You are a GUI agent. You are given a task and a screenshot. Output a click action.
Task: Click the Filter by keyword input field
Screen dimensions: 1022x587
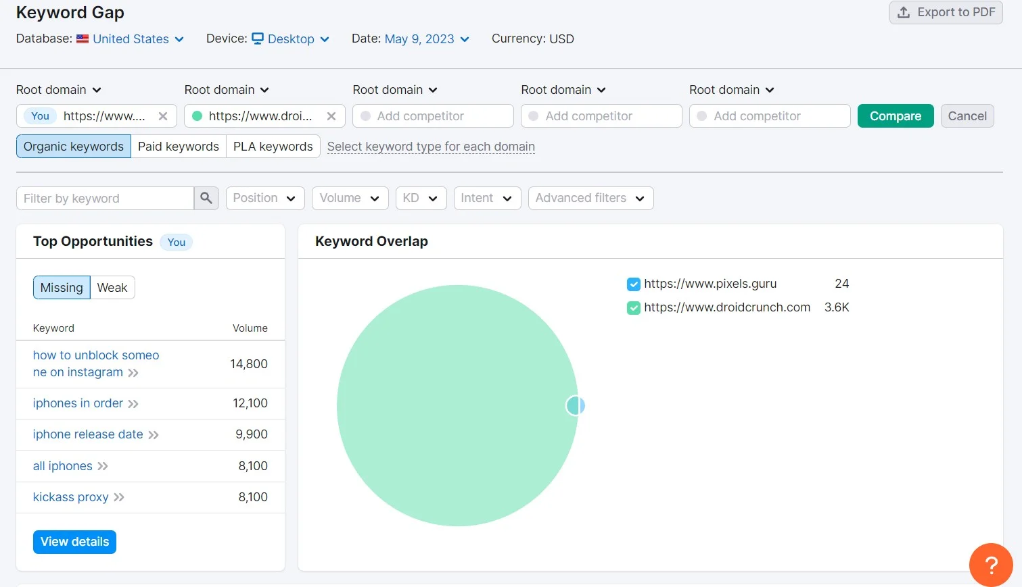[105, 198]
